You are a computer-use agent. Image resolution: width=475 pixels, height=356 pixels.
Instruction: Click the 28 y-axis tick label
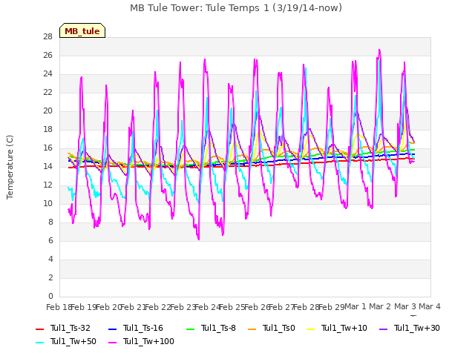tap(47, 36)
